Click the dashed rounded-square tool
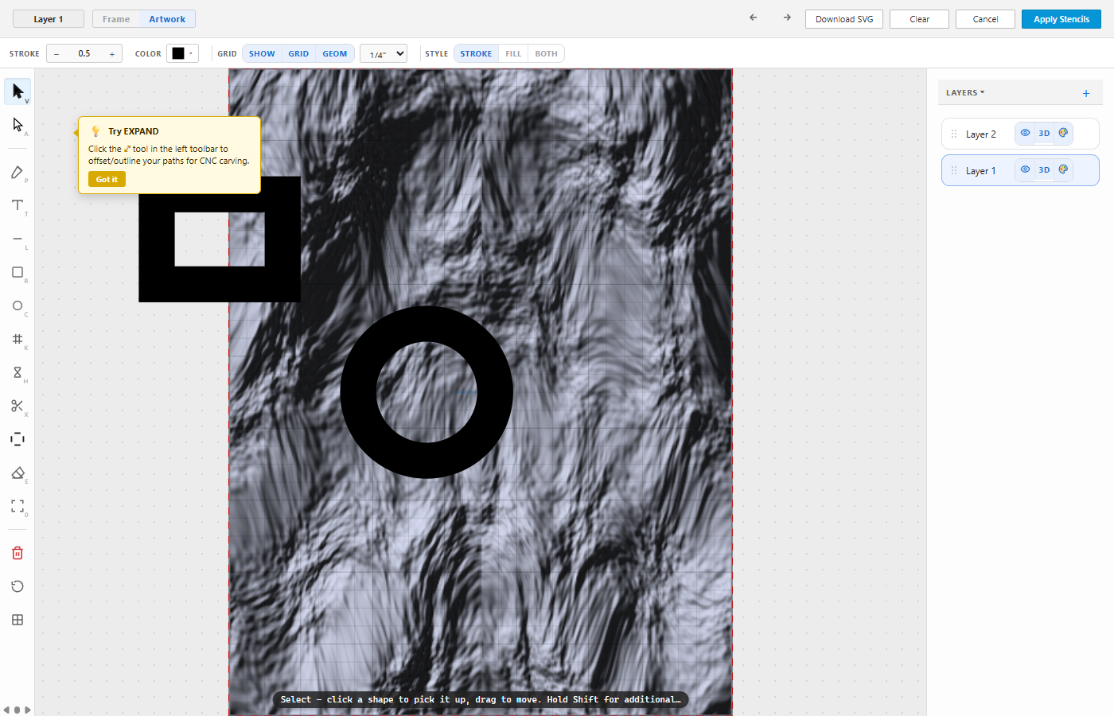The width and height of the screenshot is (1114, 716). pos(18,439)
